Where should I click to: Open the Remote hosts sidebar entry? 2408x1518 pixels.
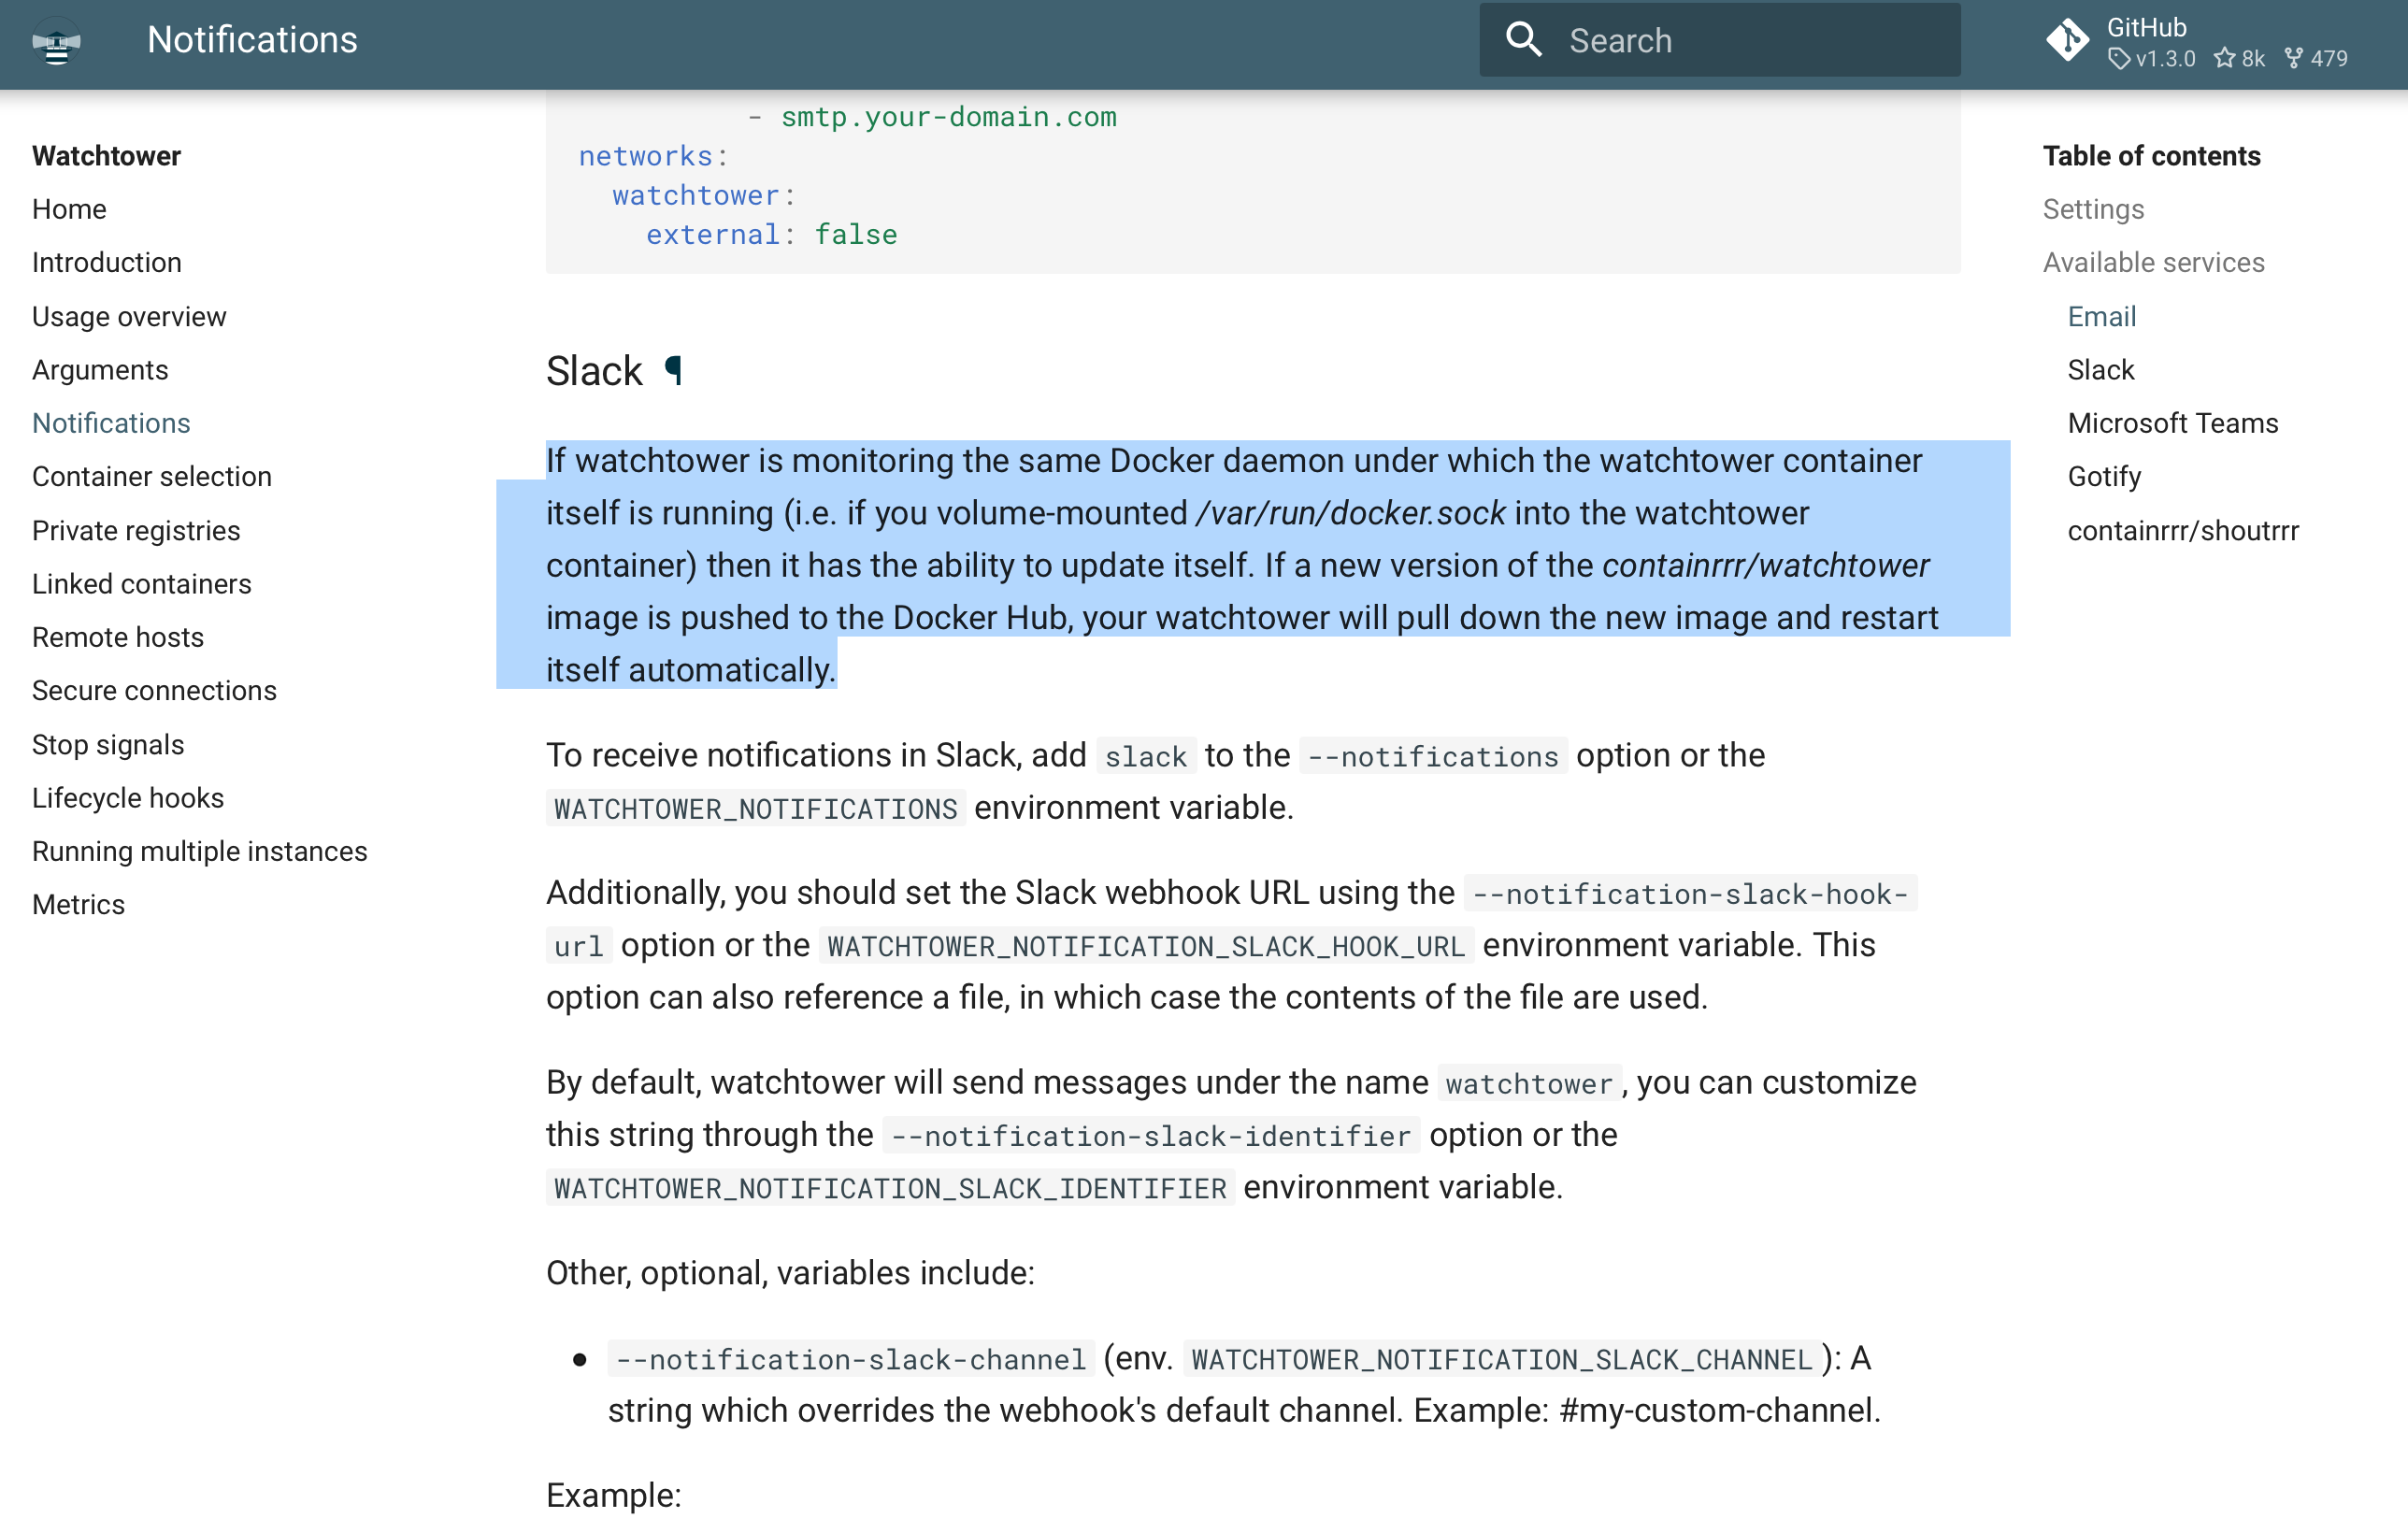point(117,637)
